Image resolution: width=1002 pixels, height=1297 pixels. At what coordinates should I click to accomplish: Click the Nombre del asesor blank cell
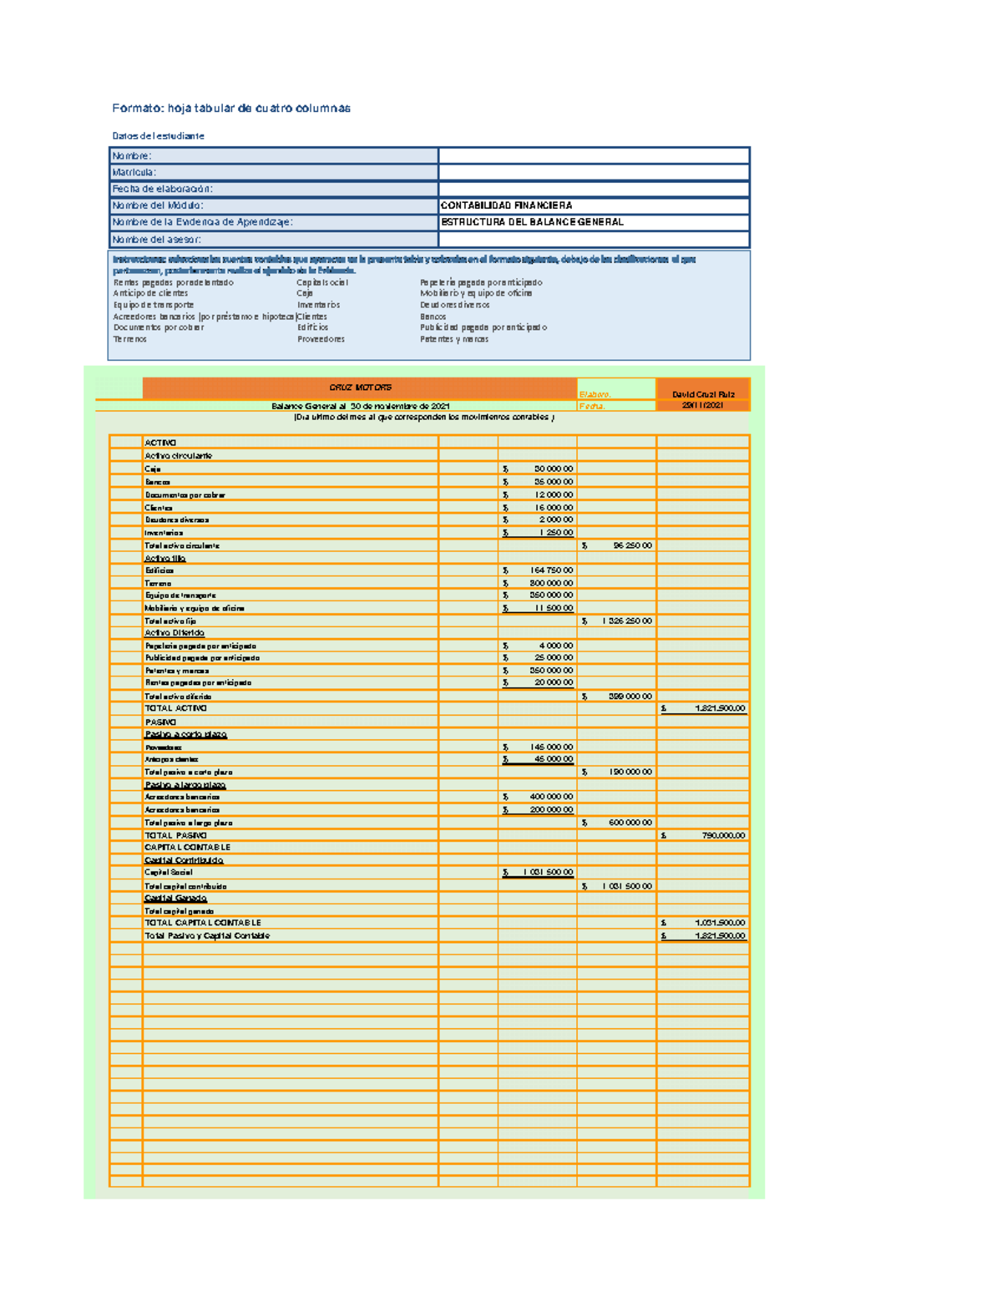click(x=593, y=239)
